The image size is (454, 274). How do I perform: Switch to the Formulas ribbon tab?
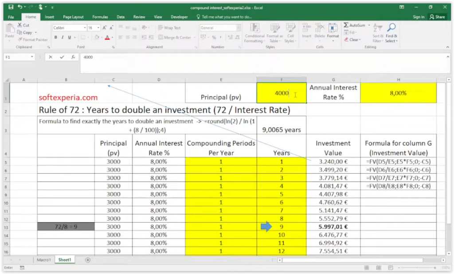(x=100, y=17)
